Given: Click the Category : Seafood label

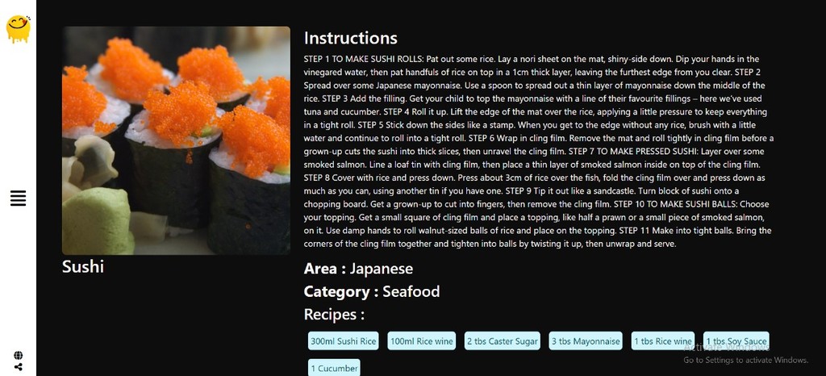Looking at the screenshot, I should click(x=371, y=291).
